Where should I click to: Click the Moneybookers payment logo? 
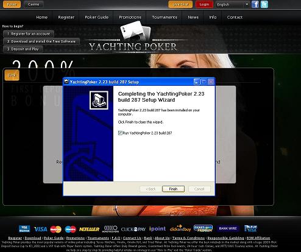110,229
